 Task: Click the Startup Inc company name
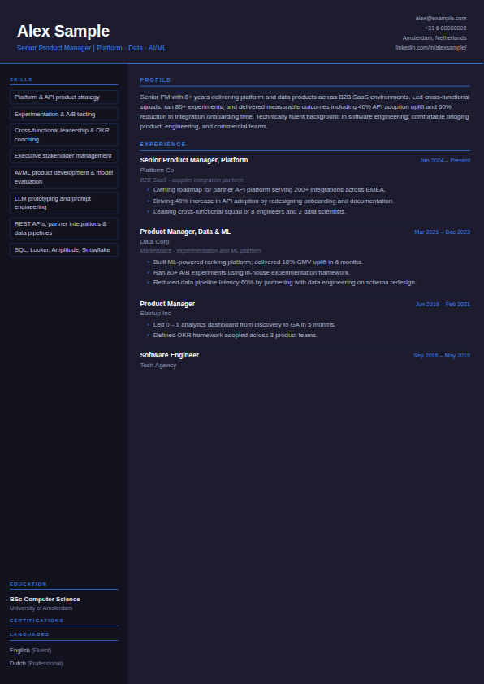(x=155, y=314)
